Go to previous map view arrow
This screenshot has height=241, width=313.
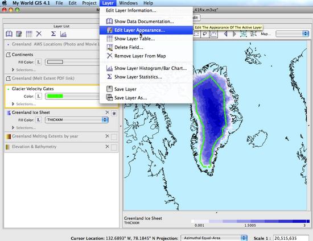225,34
